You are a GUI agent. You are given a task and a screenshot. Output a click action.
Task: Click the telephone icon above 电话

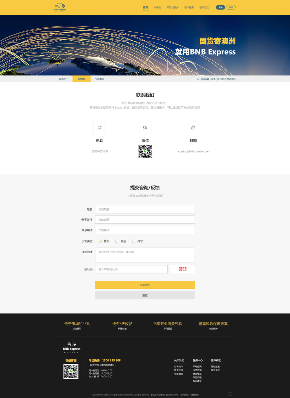pyautogui.click(x=99, y=128)
